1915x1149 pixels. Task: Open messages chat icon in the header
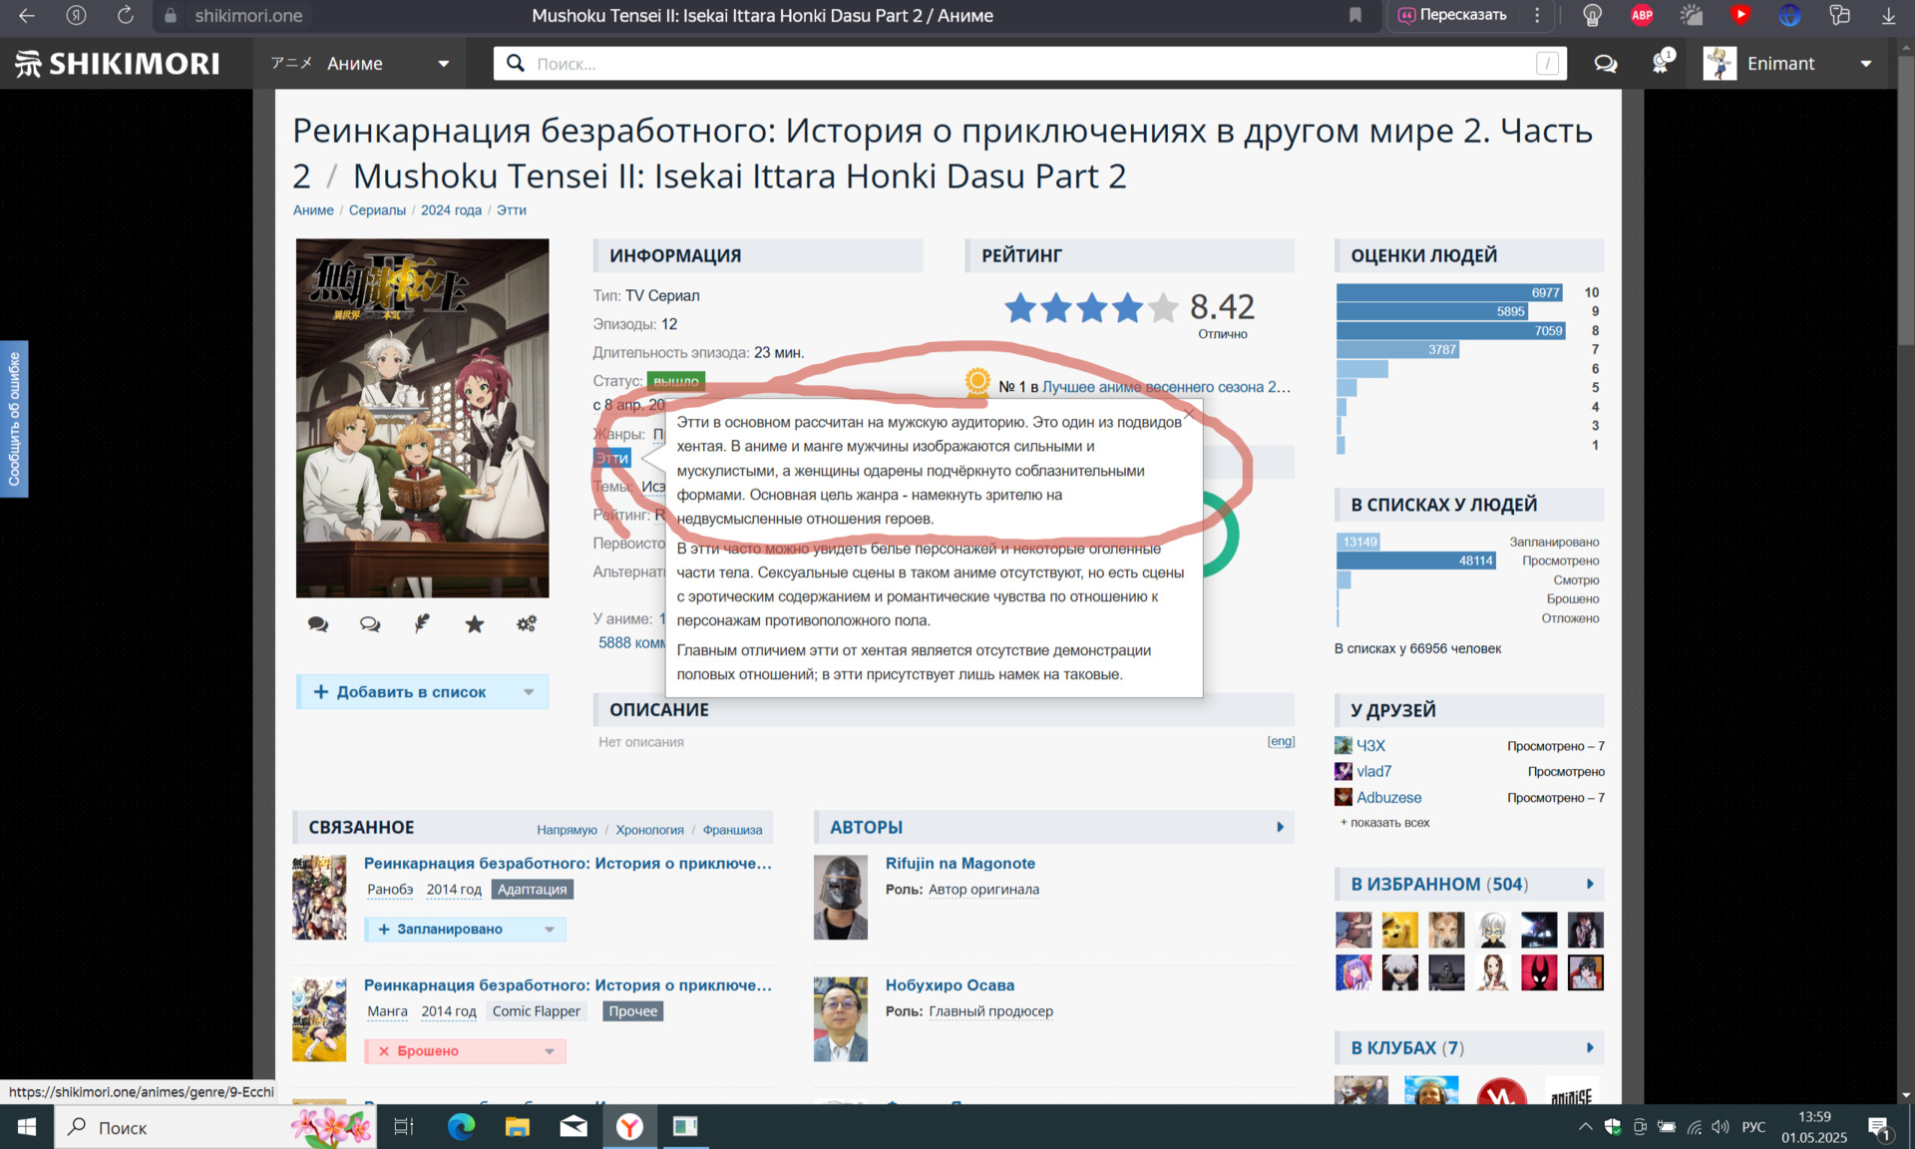click(x=1605, y=64)
